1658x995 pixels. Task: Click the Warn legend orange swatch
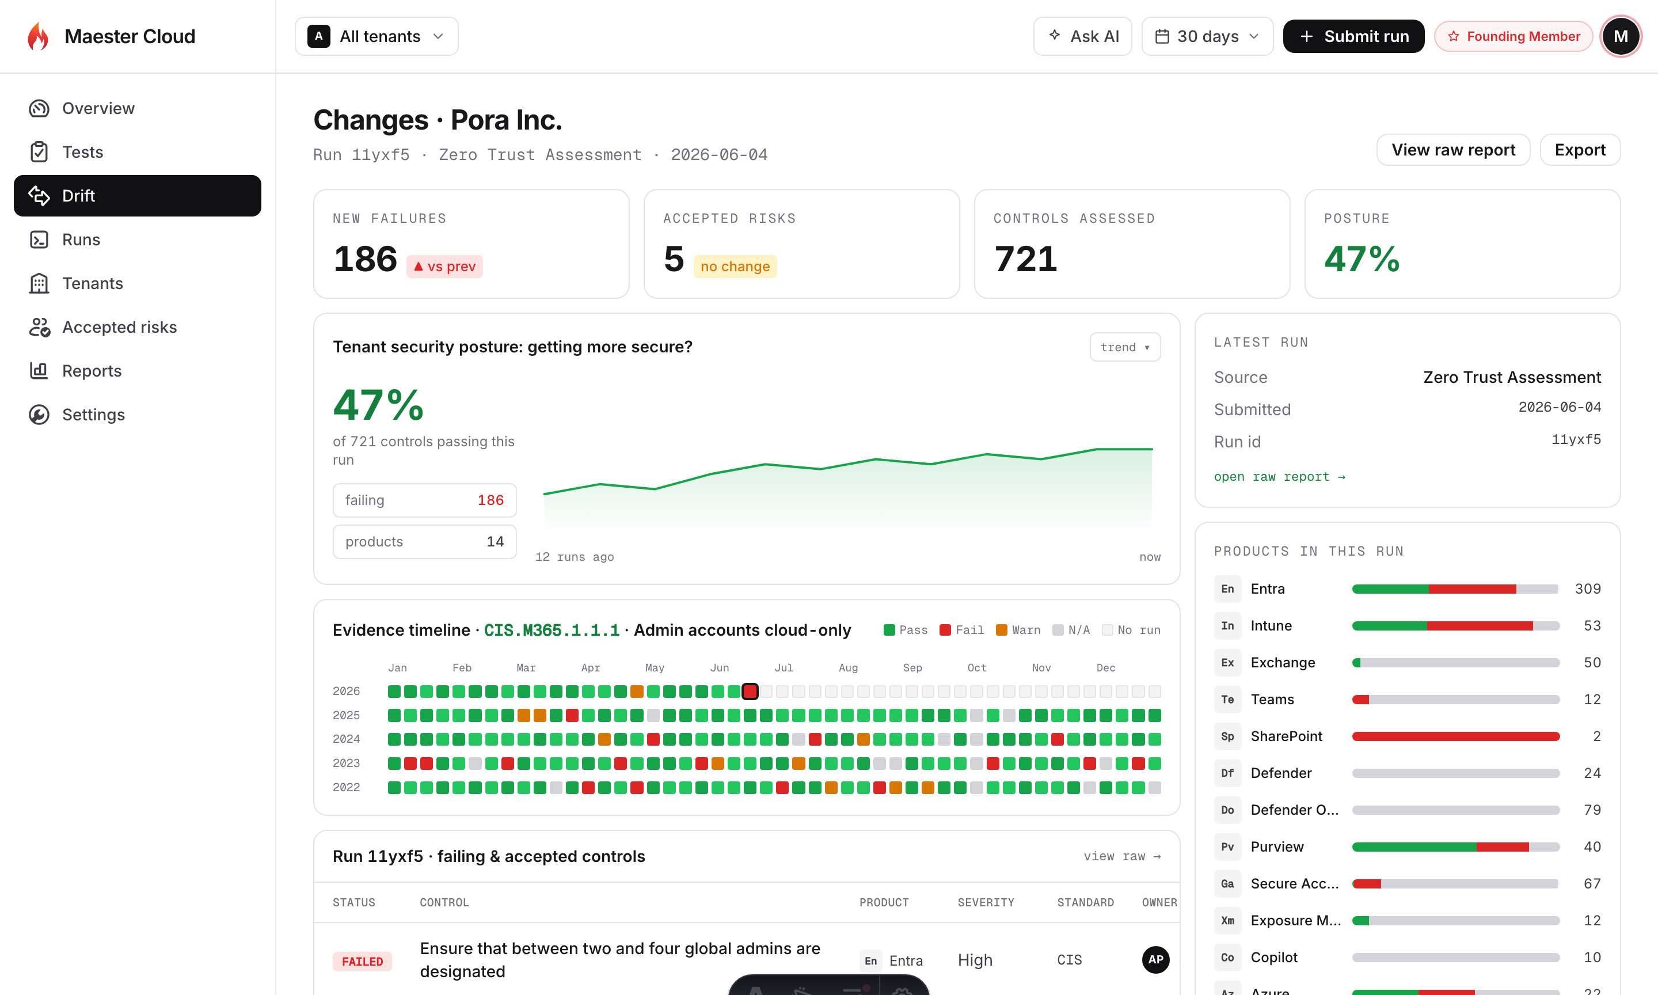tap(1001, 629)
